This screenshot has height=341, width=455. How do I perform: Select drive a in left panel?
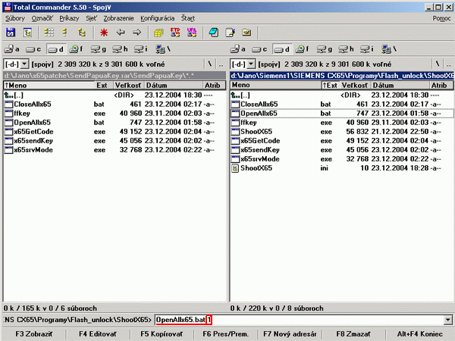[x=12, y=49]
